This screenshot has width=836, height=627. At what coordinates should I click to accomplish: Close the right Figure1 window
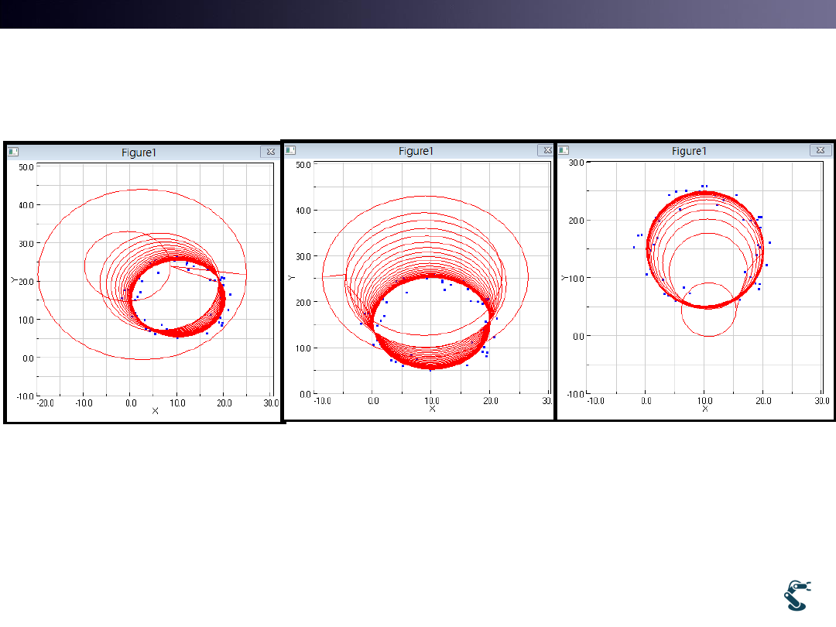click(821, 151)
